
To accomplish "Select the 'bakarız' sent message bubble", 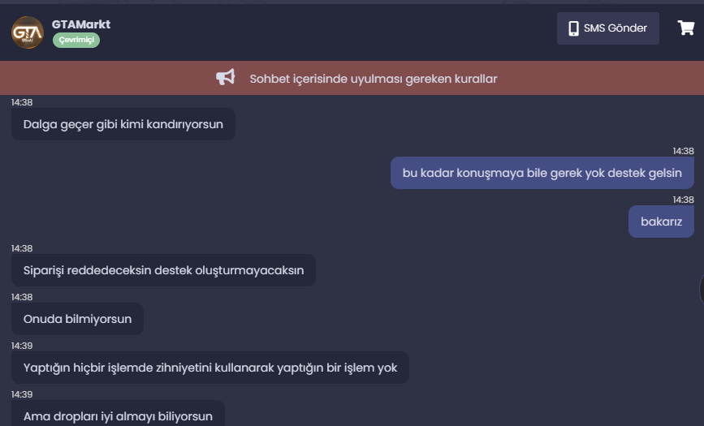I will point(661,222).
